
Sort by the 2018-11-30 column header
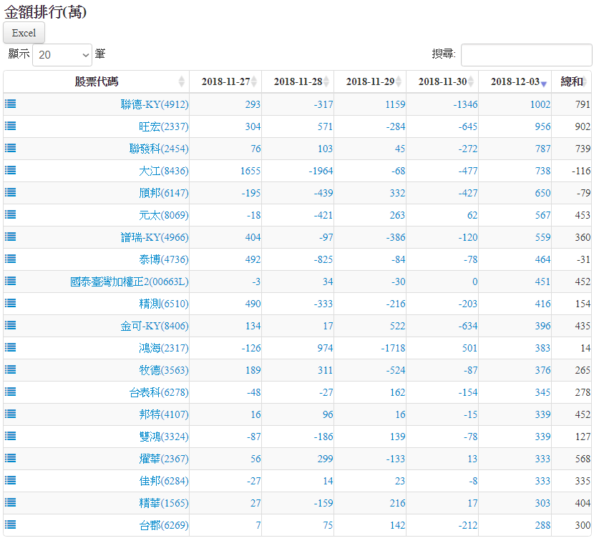(x=442, y=81)
